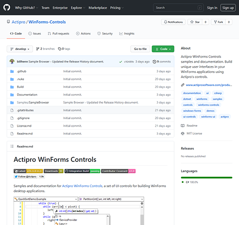
Task: Open the Insights tab
Action: point(127,34)
